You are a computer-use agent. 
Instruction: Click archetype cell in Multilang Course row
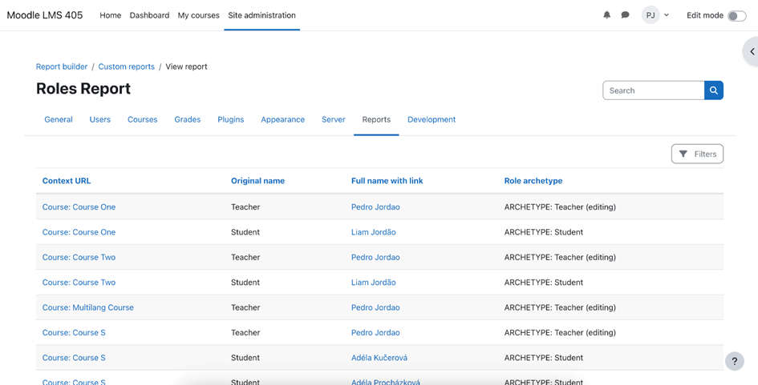click(560, 307)
